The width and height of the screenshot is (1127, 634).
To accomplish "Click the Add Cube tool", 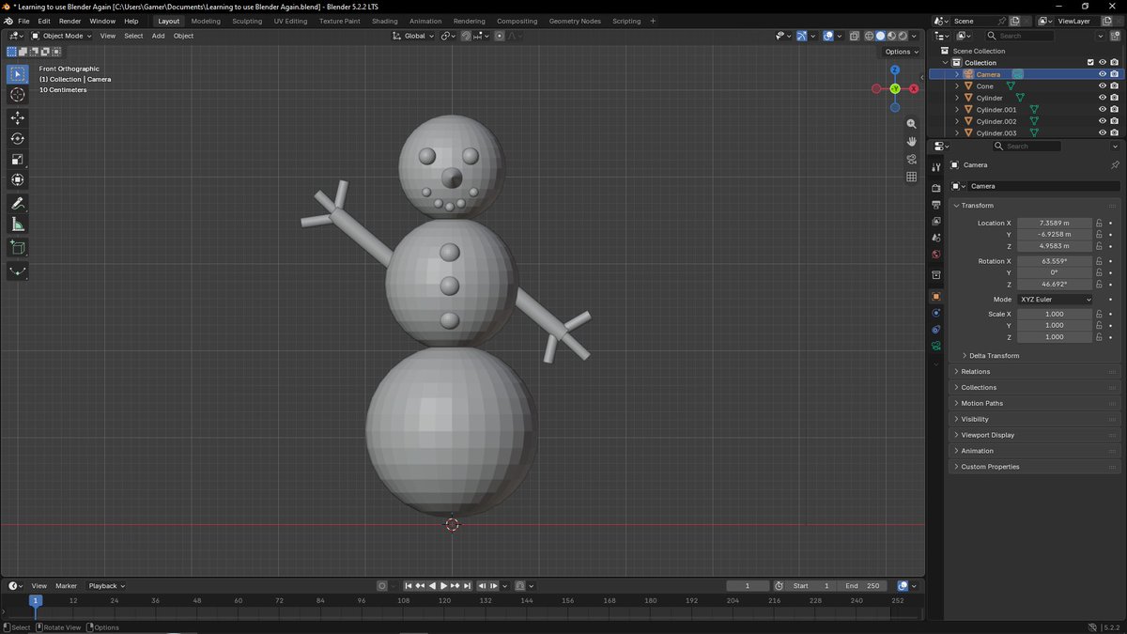I will click(x=18, y=247).
